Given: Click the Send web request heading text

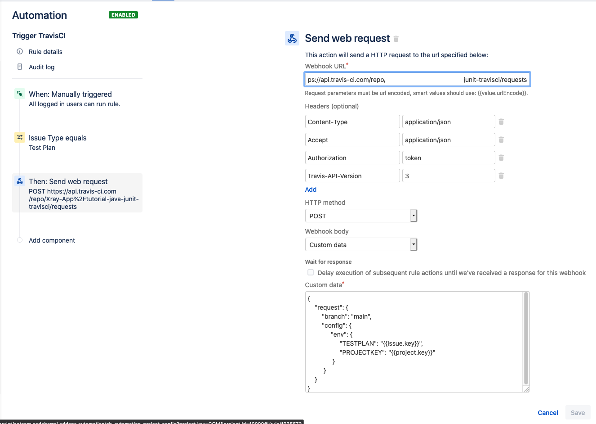Looking at the screenshot, I should pyautogui.click(x=347, y=38).
